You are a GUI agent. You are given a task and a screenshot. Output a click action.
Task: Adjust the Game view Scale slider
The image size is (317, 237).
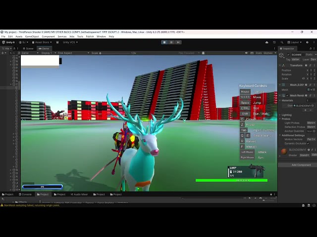click(115, 53)
